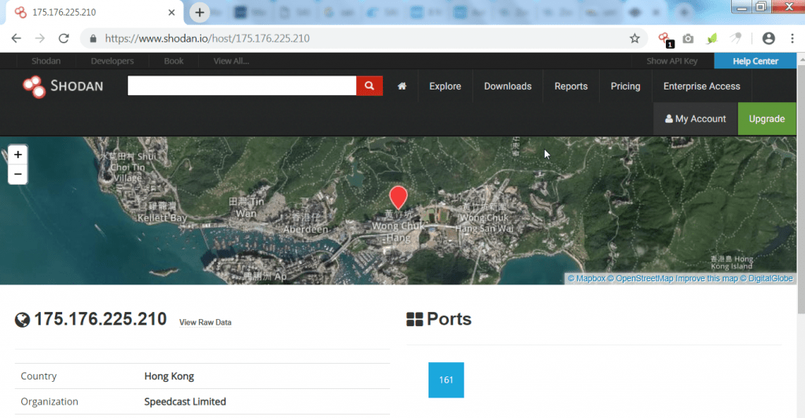The image size is (805, 418).
Task: Zoom out on the map
Action: pyautogui.click(x=18, y=174)
